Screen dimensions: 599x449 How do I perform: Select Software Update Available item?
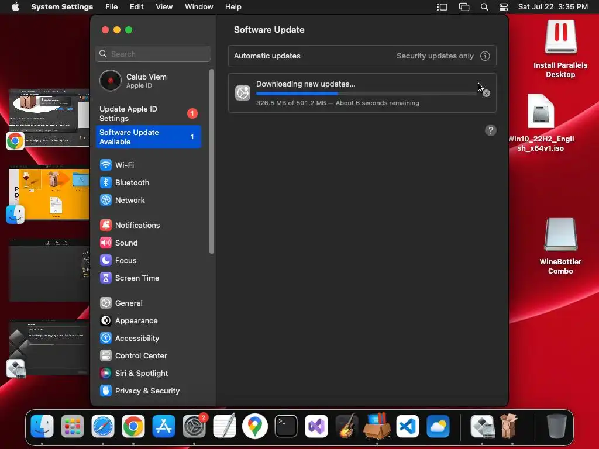coord(149,137)
